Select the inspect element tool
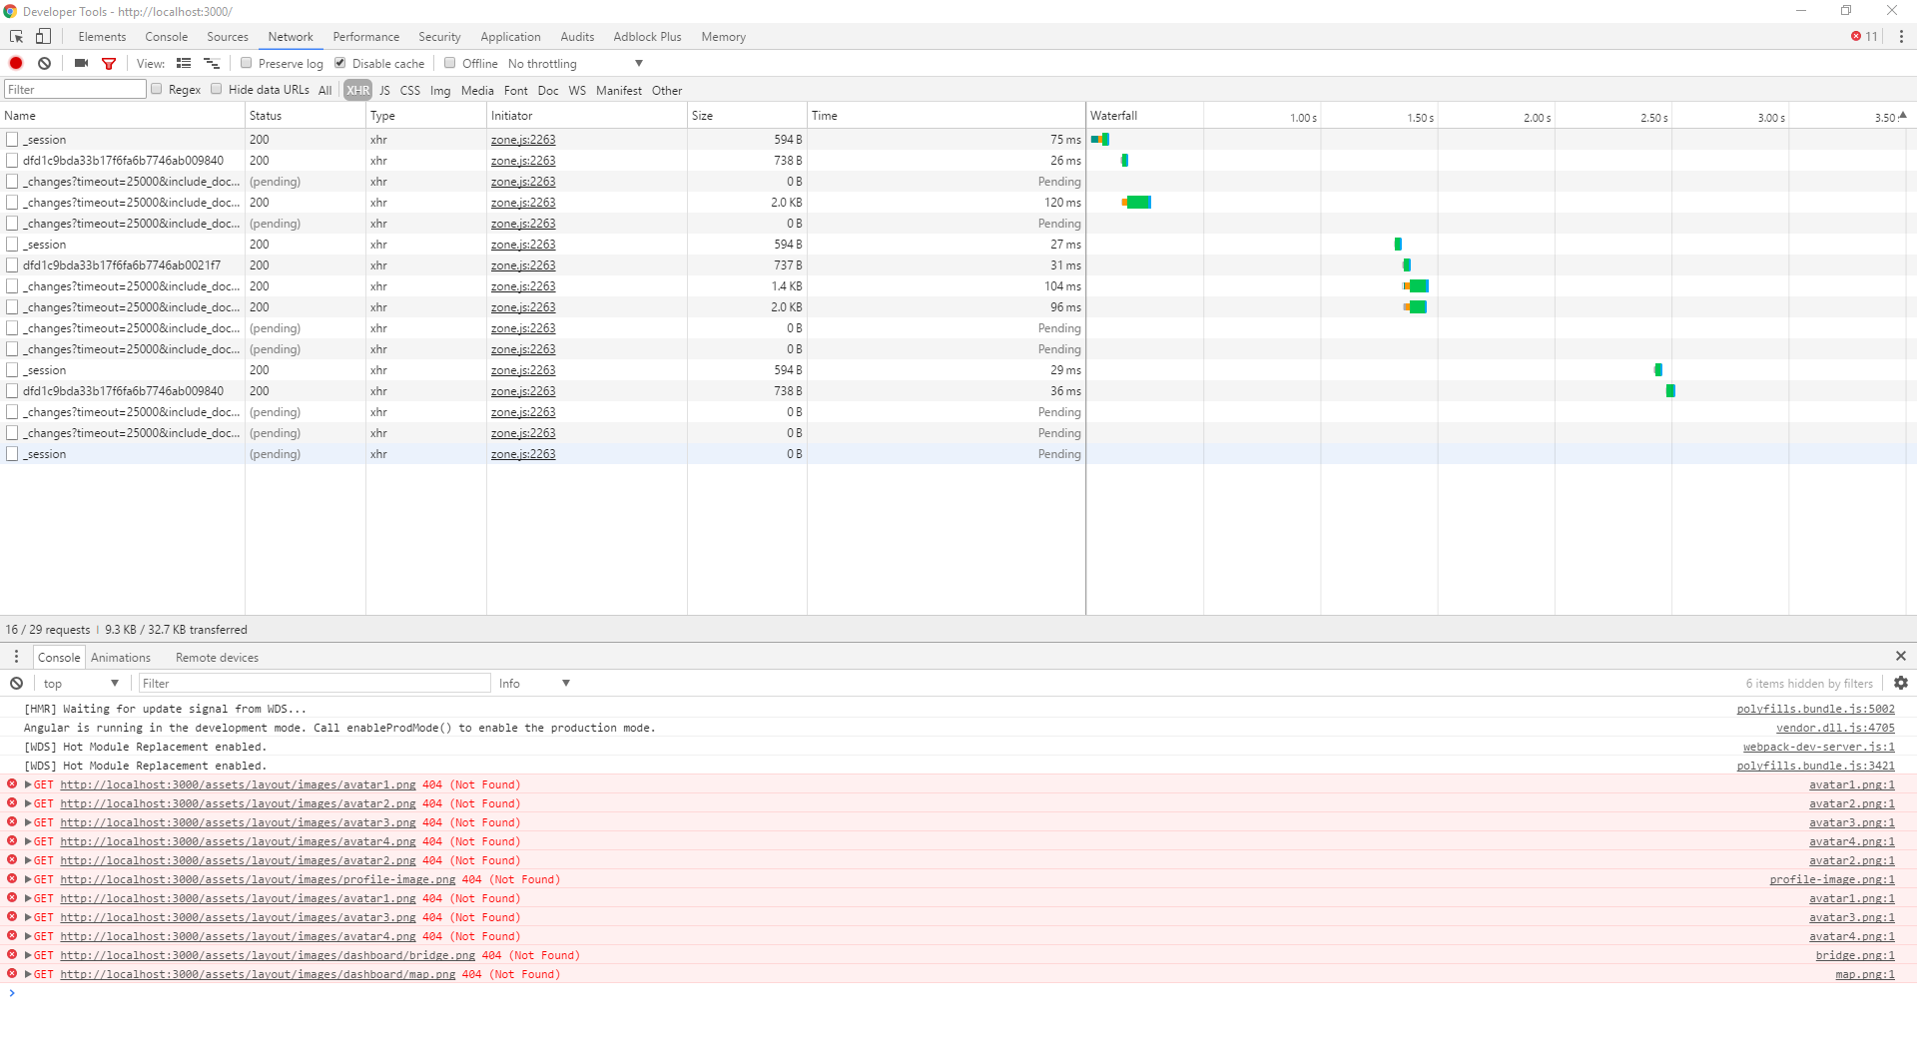1917x1038 pixels. (x=15, y=36)
